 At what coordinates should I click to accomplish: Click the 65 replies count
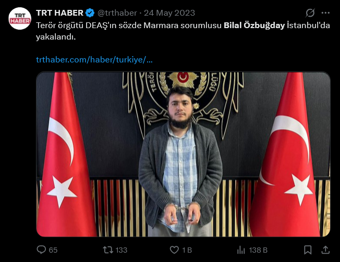coord(53,250)
